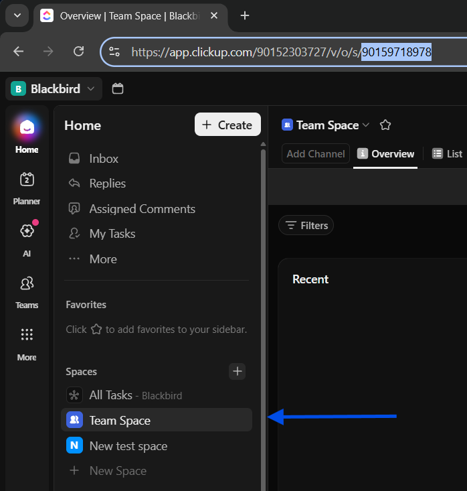Add Team Space to favorites via the star

[385, 125]
